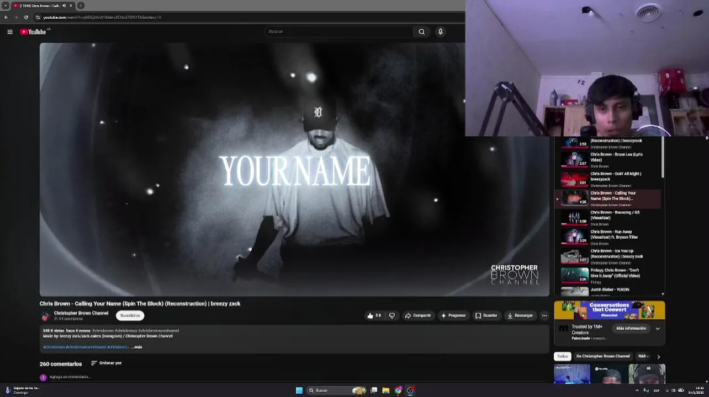This screenshot has height=397, width=709.
Task: View site information icon in address bar
Action: coord(38,17)
